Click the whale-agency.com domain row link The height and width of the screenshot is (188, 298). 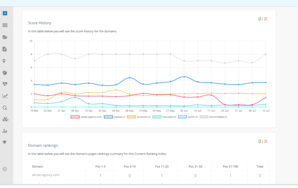[46, 175]
